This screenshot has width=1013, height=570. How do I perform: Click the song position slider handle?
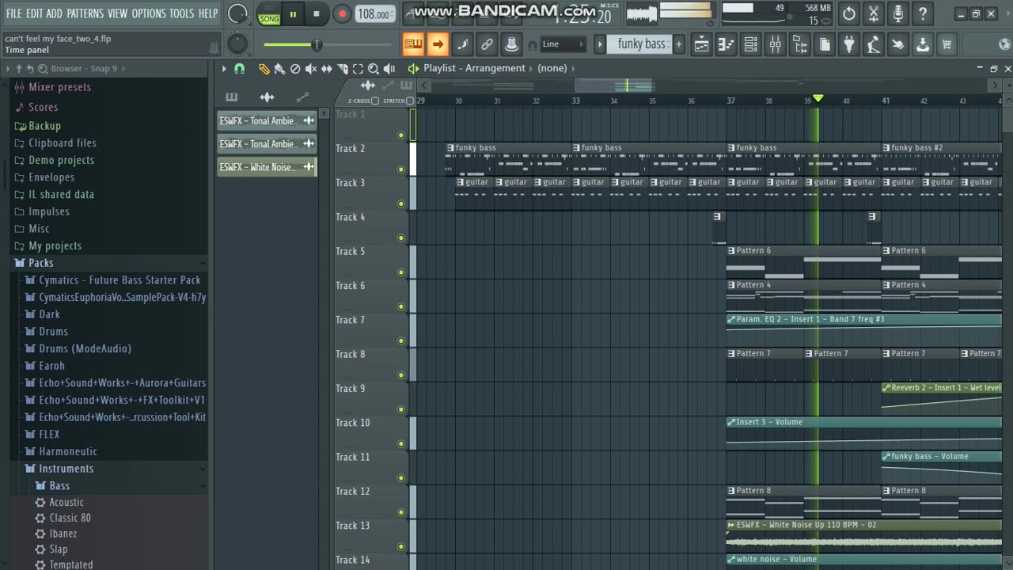(x=317, y=44)
